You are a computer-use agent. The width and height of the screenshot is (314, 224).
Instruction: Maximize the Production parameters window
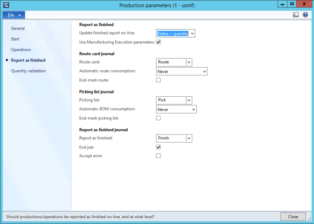(292, 4)
